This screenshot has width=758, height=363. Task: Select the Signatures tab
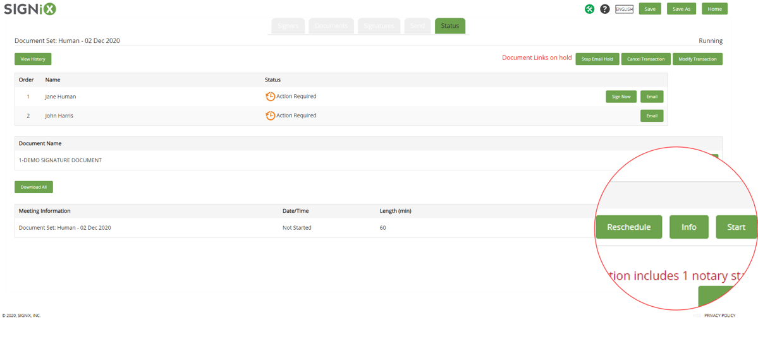tap(379, 26)
